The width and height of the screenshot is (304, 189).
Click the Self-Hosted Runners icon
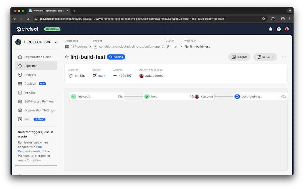pos(20,101)
